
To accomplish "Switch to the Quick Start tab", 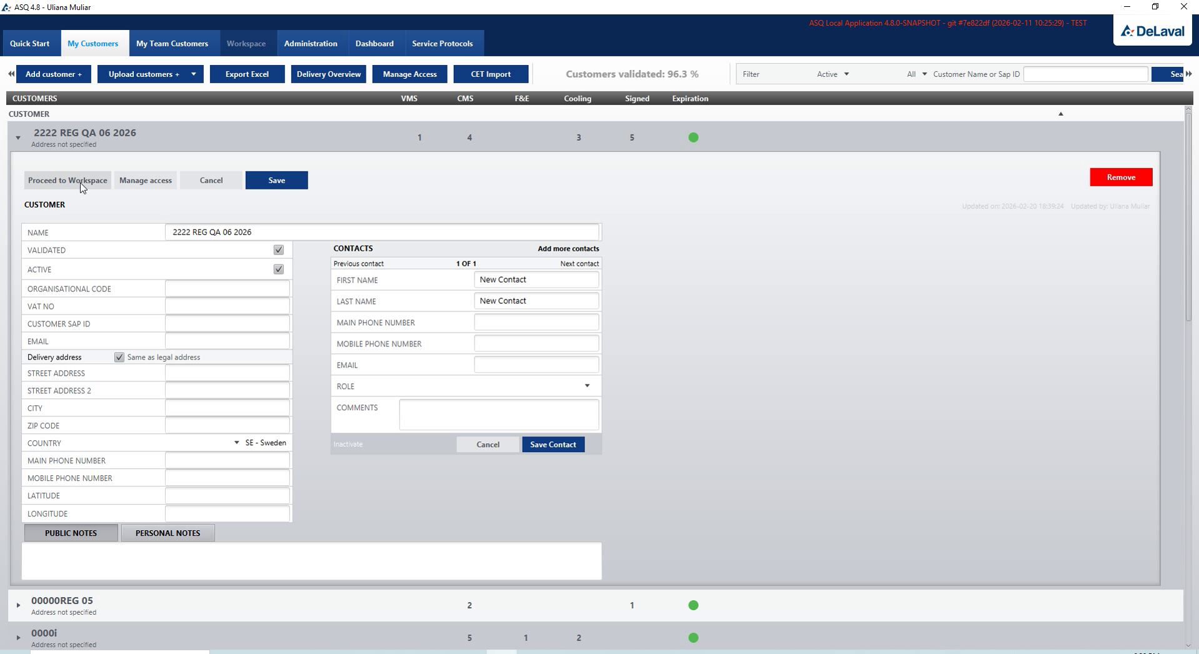I will (29, 43).
